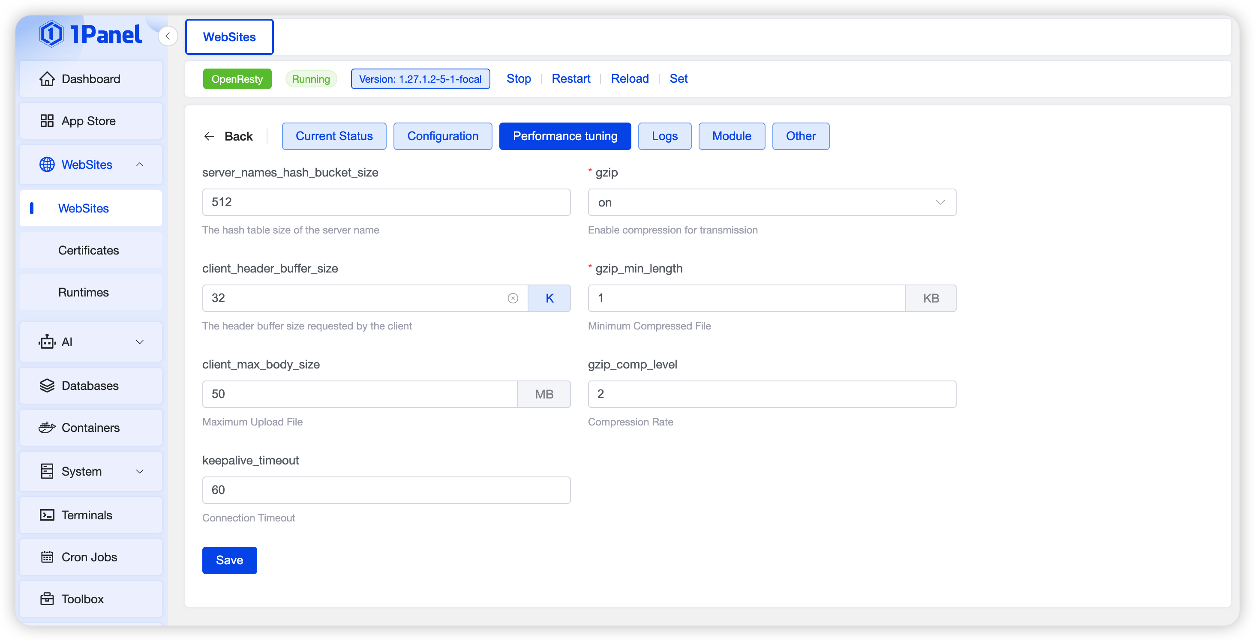Open the gzip on/off dropdown
Screen dimensions: 1255x641
[x=771, y=202]
